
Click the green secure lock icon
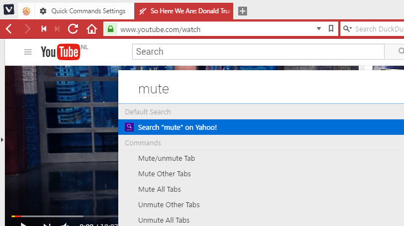tap(111, 29)
